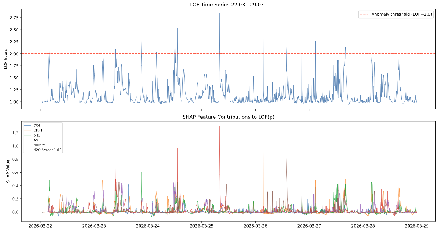Screen dimensions: 441x233
Task: Click the orange ORP1 line sample in legend
Action: [x=28, y=130]
